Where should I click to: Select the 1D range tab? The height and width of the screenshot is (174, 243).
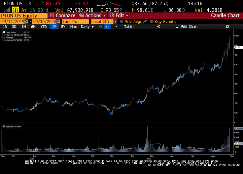pyautogui.click(x=5, y=27)
